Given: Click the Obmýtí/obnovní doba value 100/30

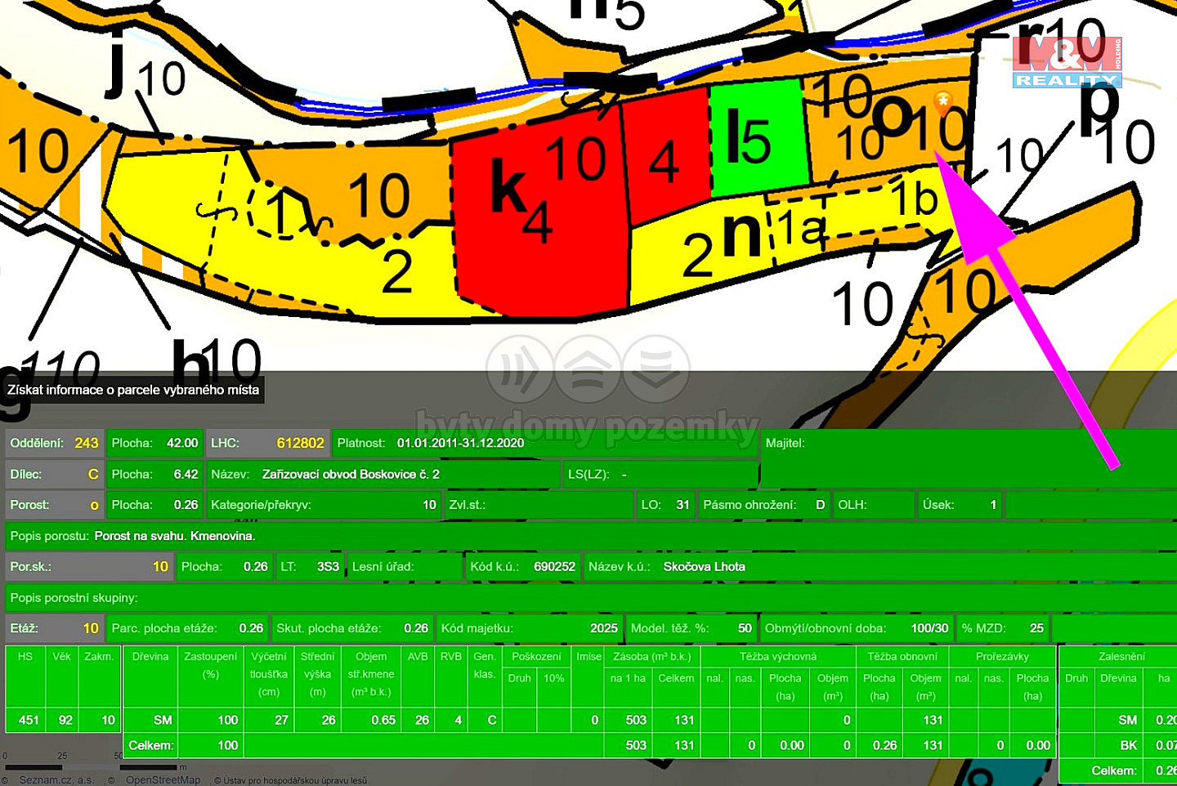Looking at the screenshot, I should 929,628.
